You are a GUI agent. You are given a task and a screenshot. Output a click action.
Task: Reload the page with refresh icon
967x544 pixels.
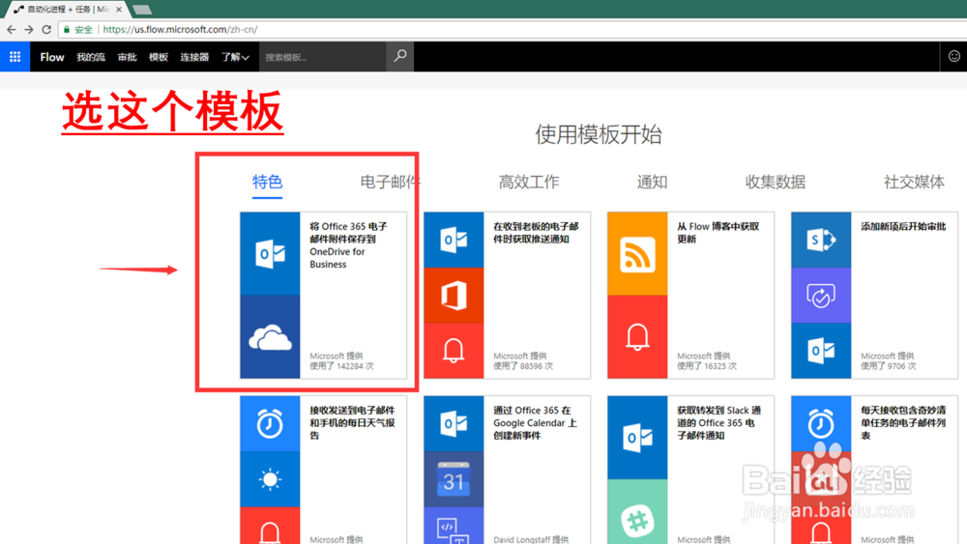tap(46, 29)
